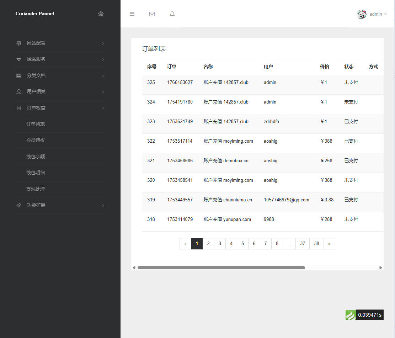Open the notification bell icon

click(x=172, y=14)
